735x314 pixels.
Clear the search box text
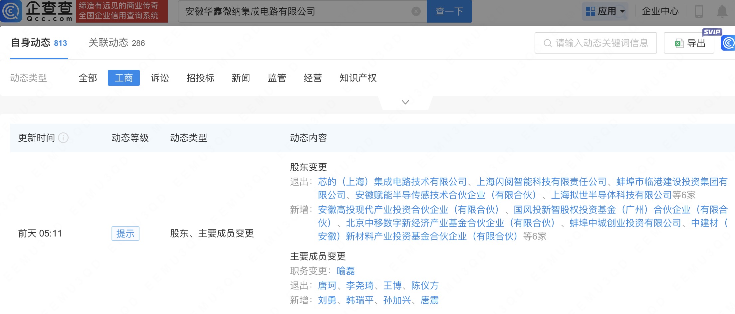(x=416, y=12)
